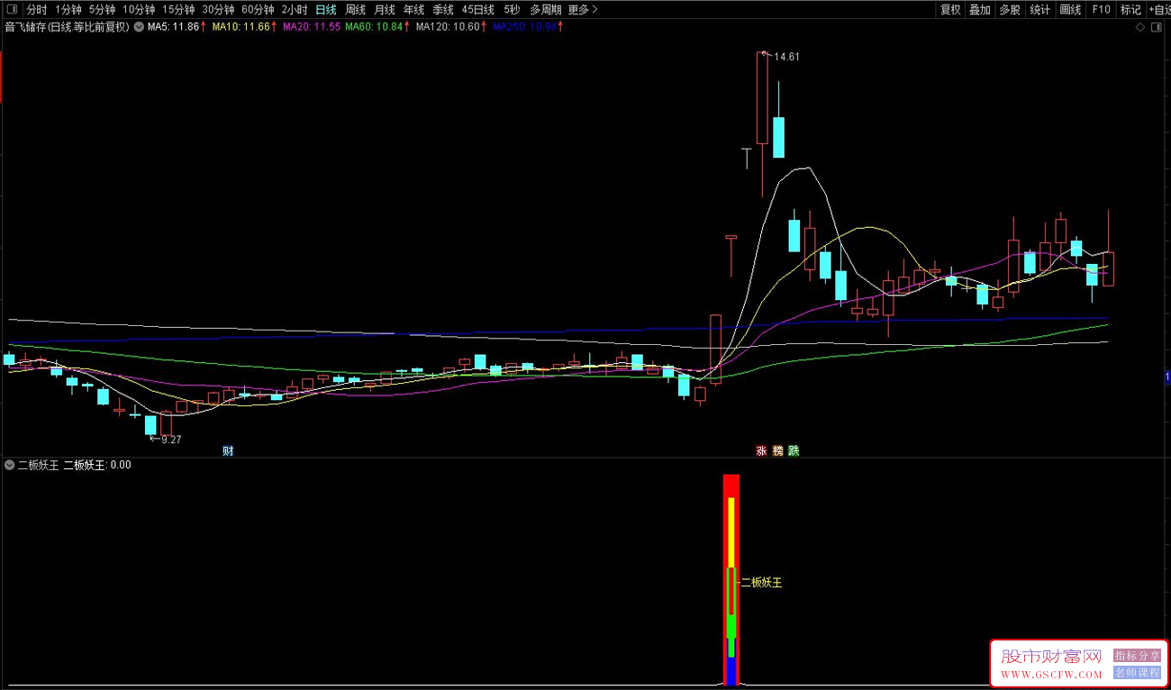Switch to 月线 monthly chart

(385, 9)
